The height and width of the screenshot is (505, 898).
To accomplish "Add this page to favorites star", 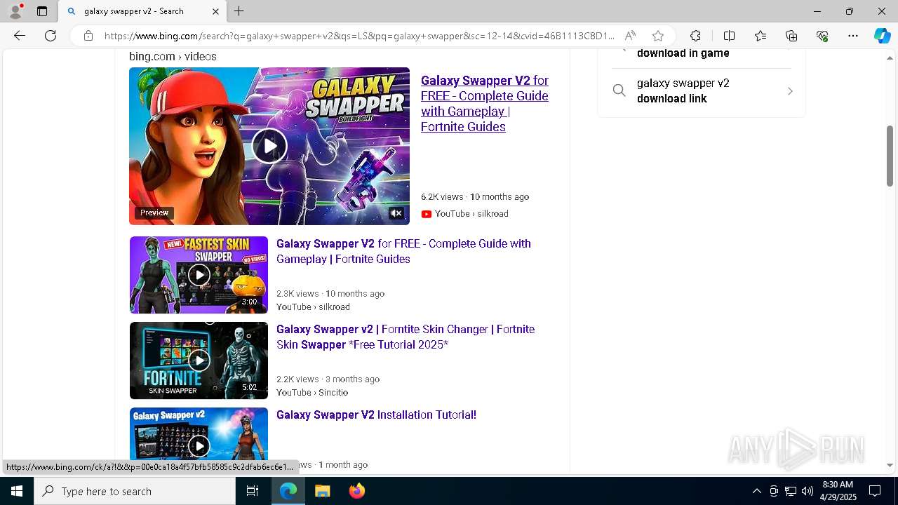I will coord(657,36).
